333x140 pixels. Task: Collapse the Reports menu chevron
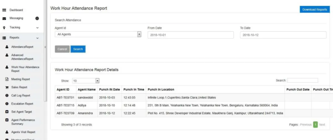pos(37,38)
